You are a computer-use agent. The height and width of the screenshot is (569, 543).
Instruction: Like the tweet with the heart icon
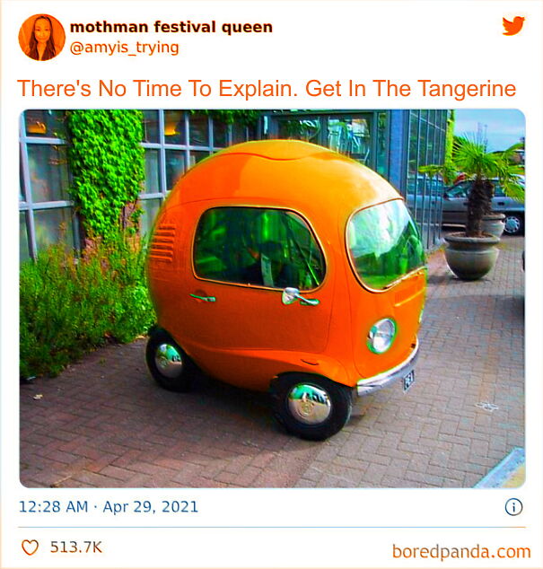pos(31,547)
